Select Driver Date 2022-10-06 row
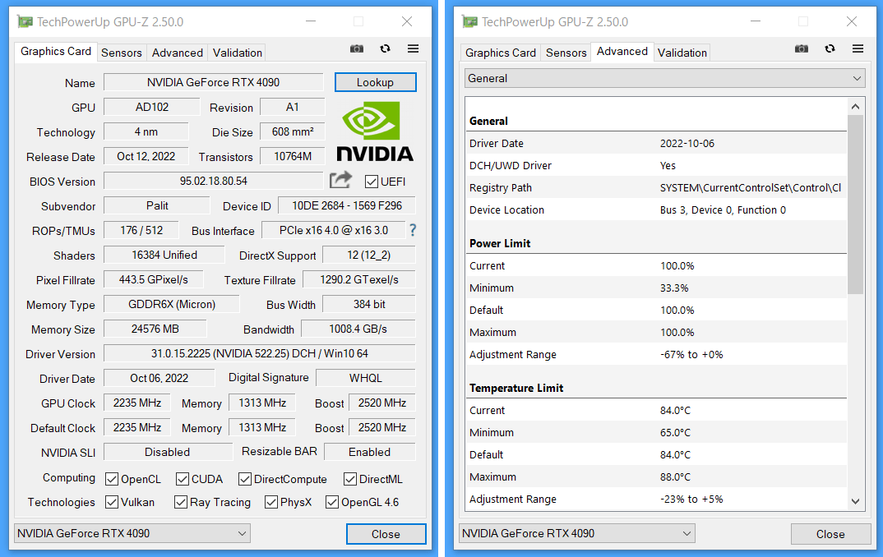This screenshot has height=557, width=883. (657, 144)
